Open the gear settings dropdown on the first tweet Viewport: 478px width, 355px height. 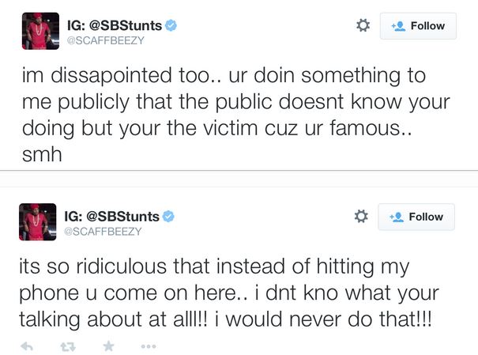pos(363,25)
